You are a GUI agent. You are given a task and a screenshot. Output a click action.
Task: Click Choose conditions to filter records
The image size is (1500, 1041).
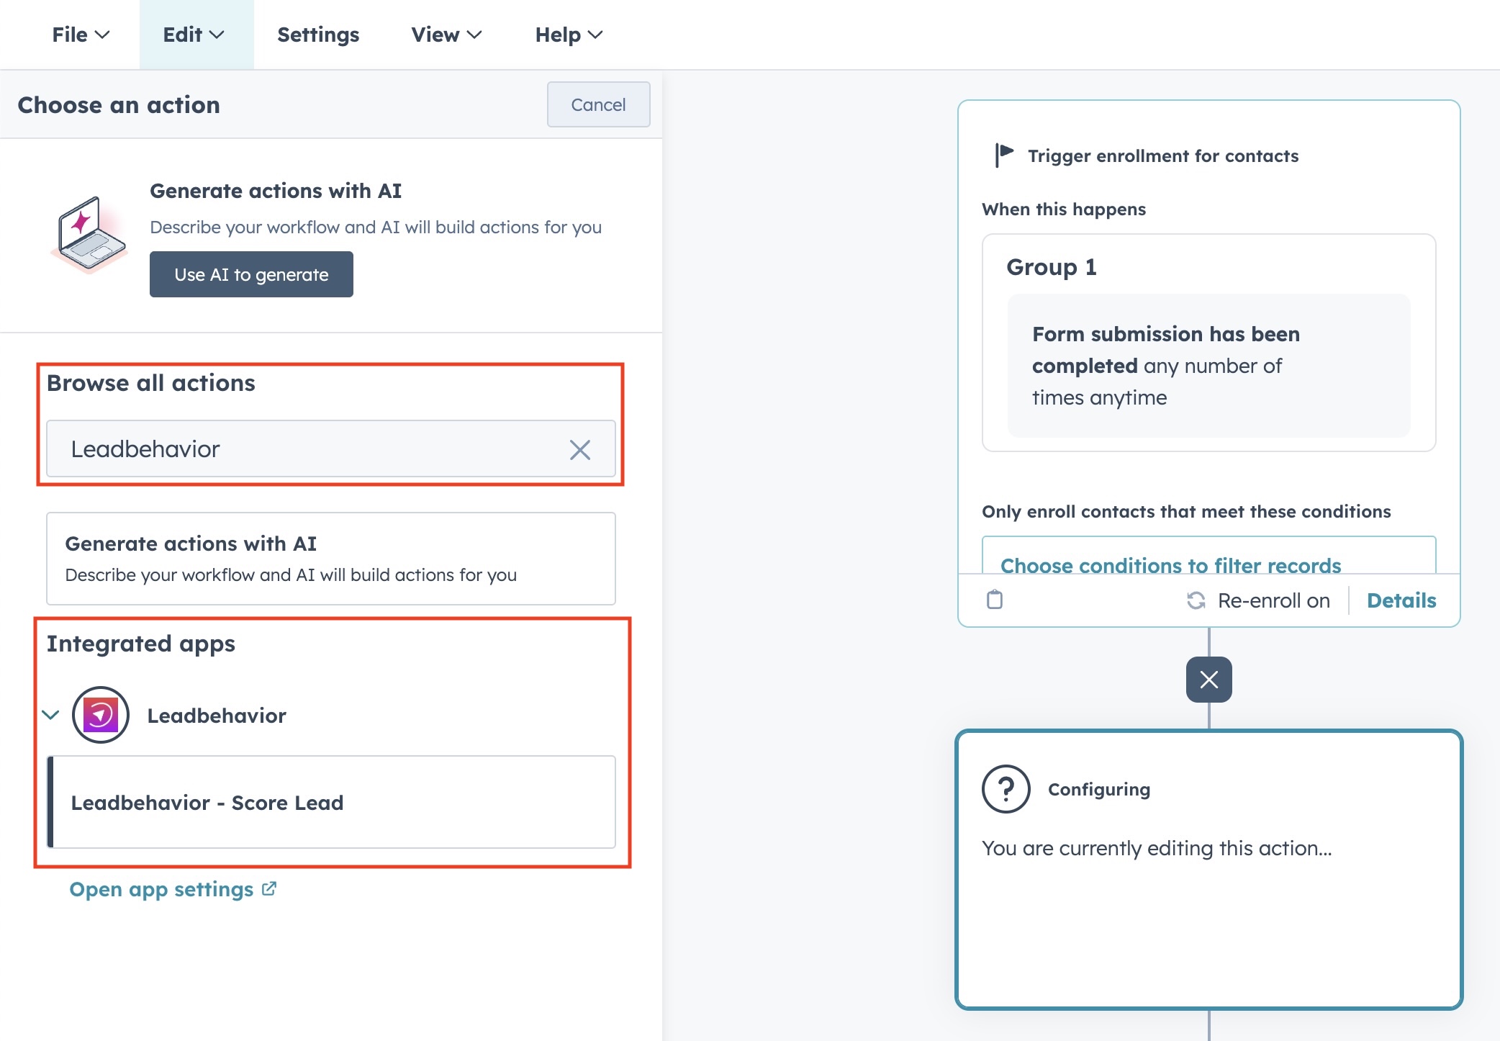tap(1171, 567)
